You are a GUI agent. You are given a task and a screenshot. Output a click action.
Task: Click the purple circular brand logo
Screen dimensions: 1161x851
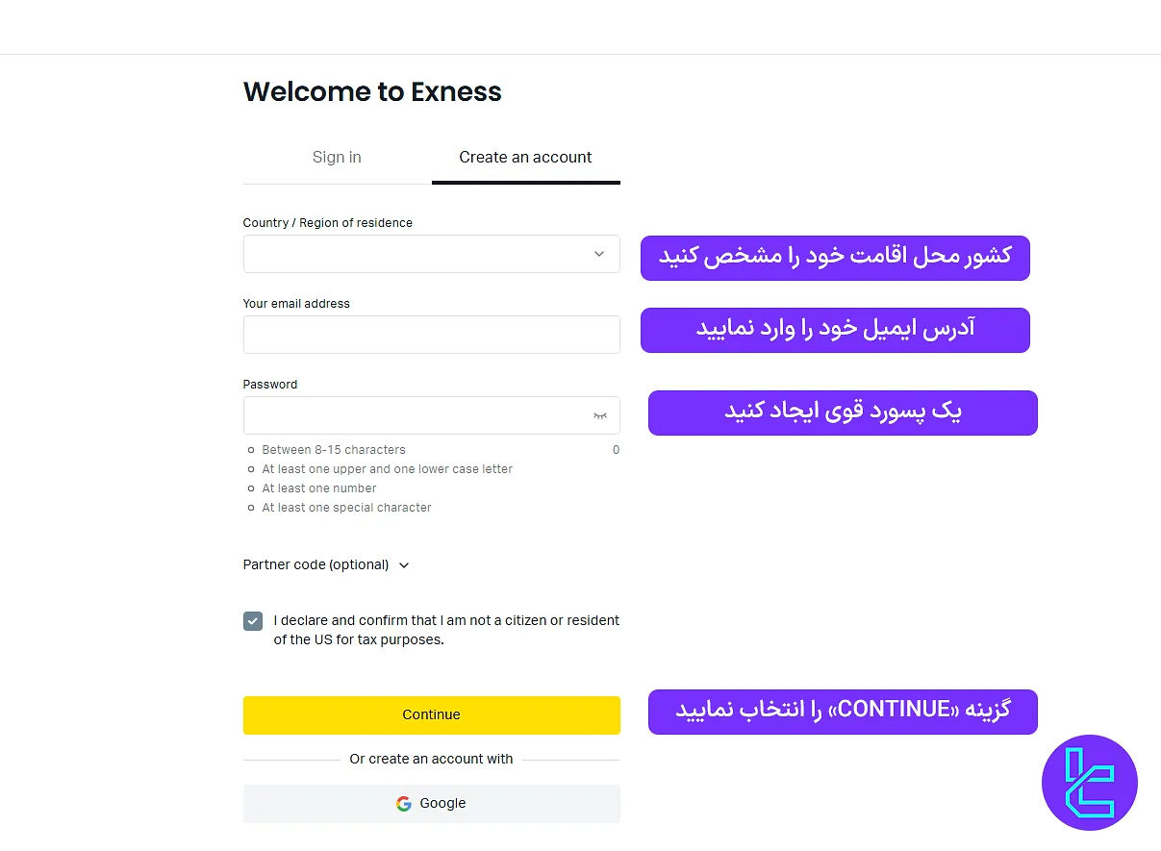1090,783
